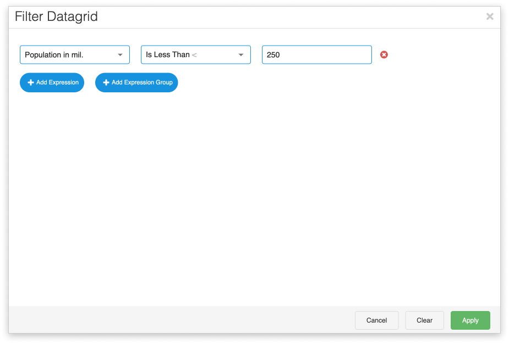Image resolution: width=509 pixels, height=344 pixels.
Task: Open the Population in mil. dropdown
Action: 74,54
